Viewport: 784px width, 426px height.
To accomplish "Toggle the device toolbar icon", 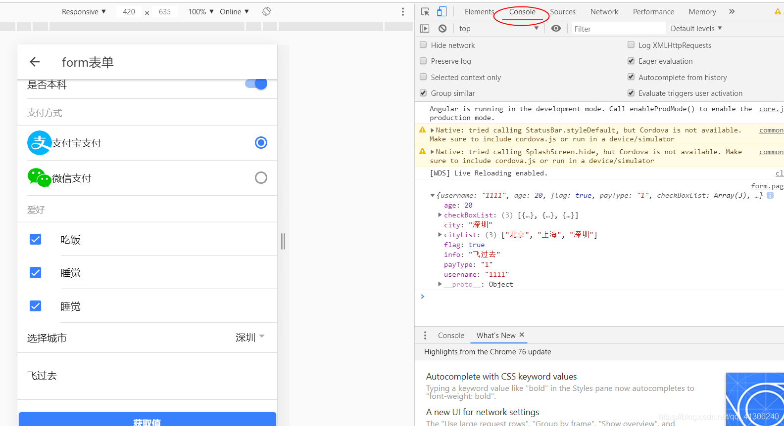I will [442, 11].
